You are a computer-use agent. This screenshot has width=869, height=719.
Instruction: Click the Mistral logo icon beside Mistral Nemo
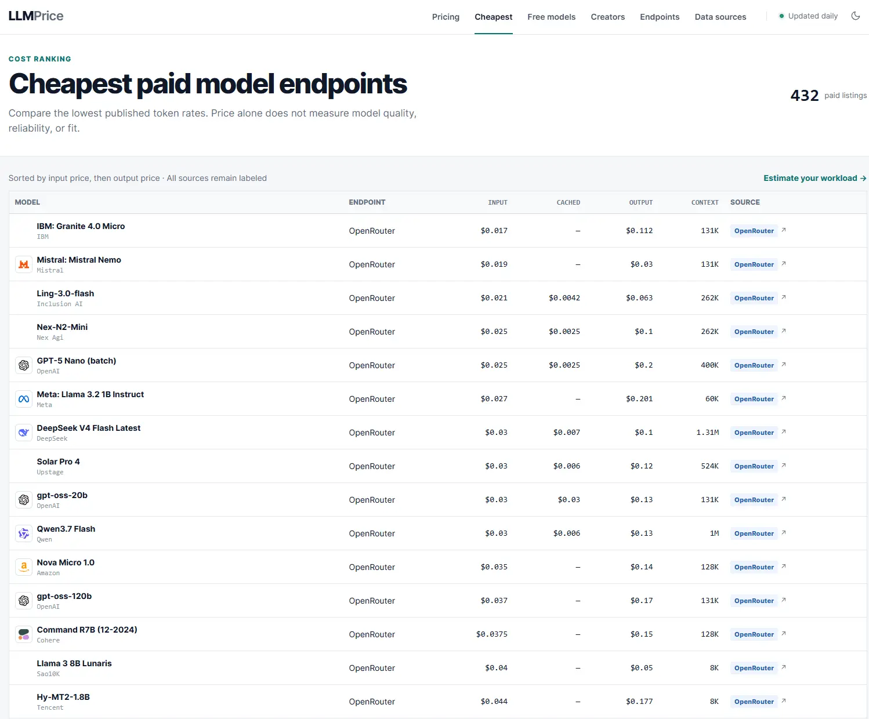click(x=24, y=264)
